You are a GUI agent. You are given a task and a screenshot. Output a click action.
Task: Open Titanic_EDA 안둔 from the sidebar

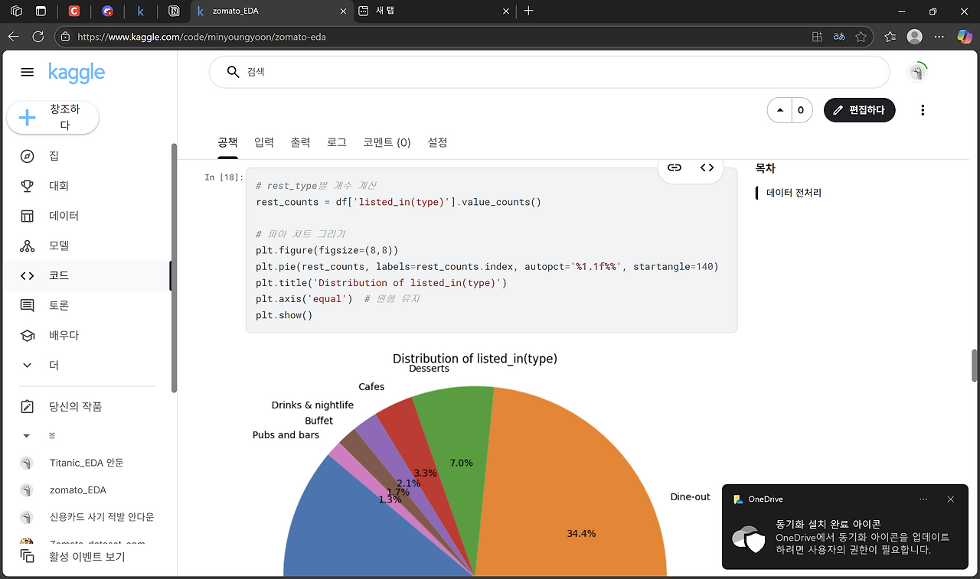point(86,463)
